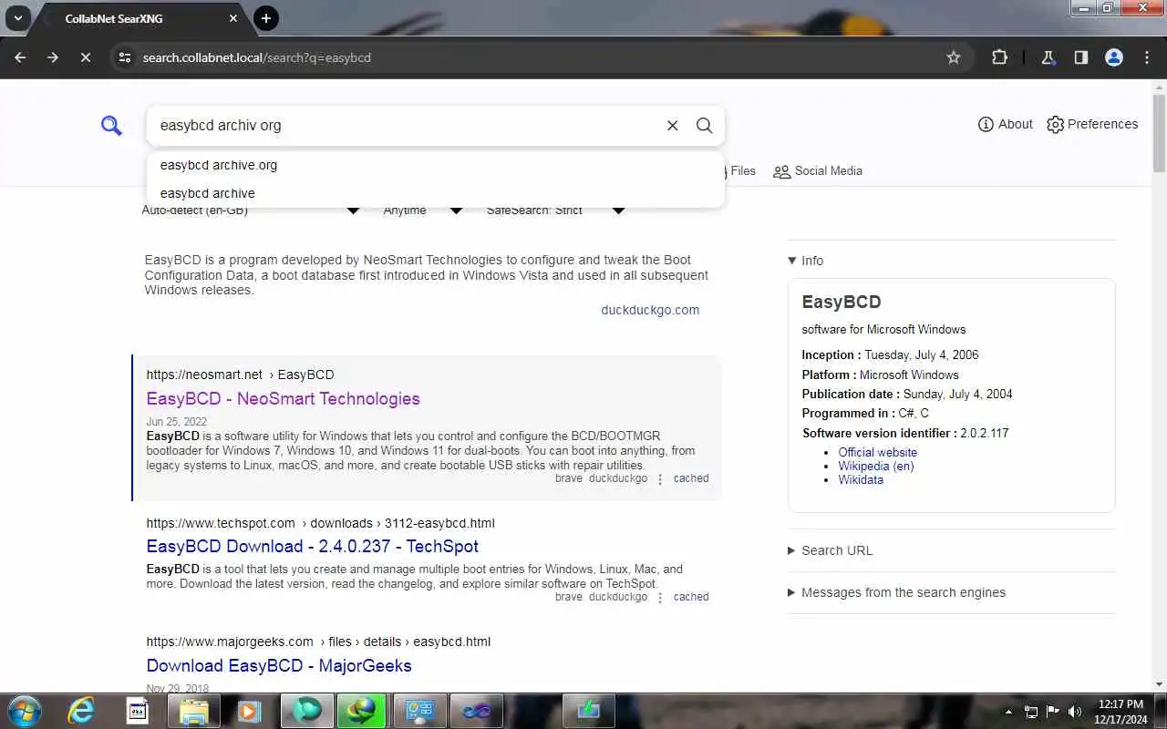Open the About page
This screenshot has height=729, width=1167.
(x=1006, y=124)
